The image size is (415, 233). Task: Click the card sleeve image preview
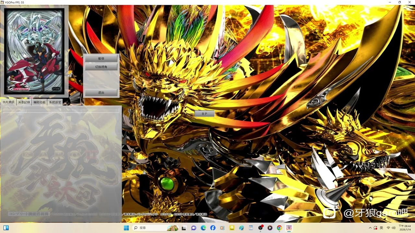[34, 51]
